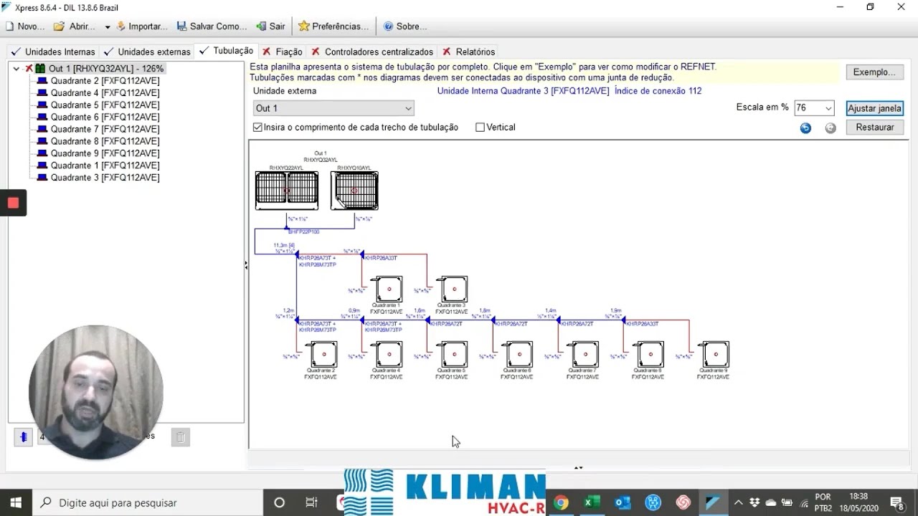Click the blue undo arrow icon
This screenshot has height=516, width=918.
pyautogui.click(x=805, y=128)
